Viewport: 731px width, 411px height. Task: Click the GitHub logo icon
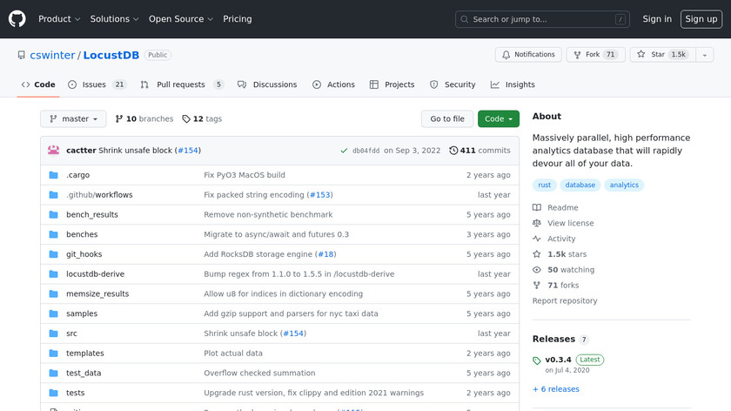[17, 19]
